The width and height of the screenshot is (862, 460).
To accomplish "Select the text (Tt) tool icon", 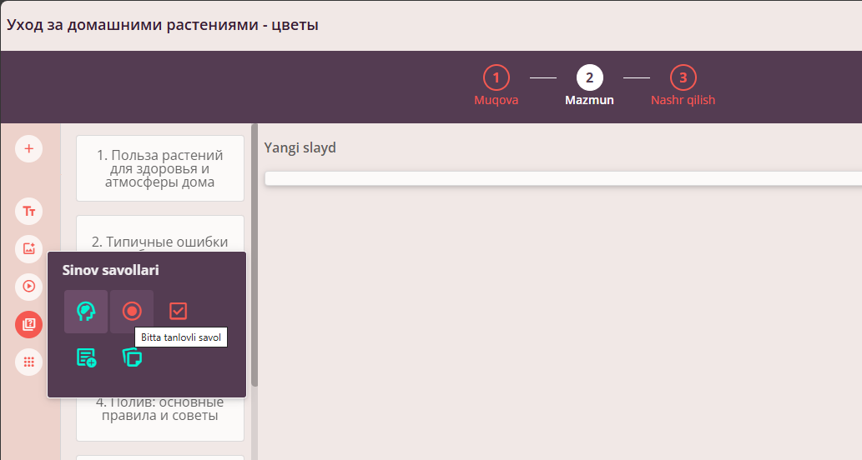I will tap(28, 211).
